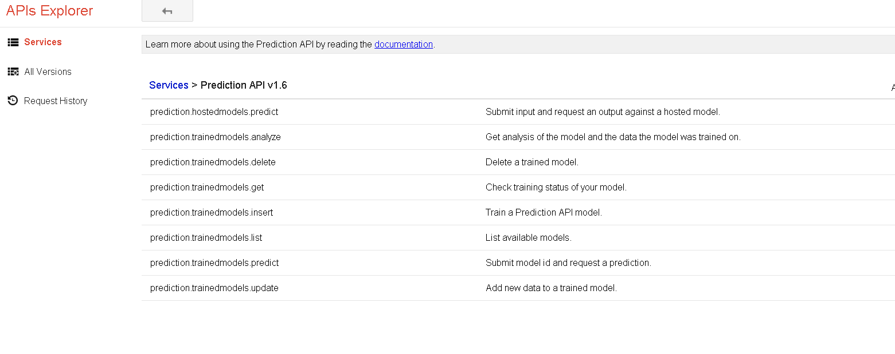Go to Request History

(x=56, y=101)
